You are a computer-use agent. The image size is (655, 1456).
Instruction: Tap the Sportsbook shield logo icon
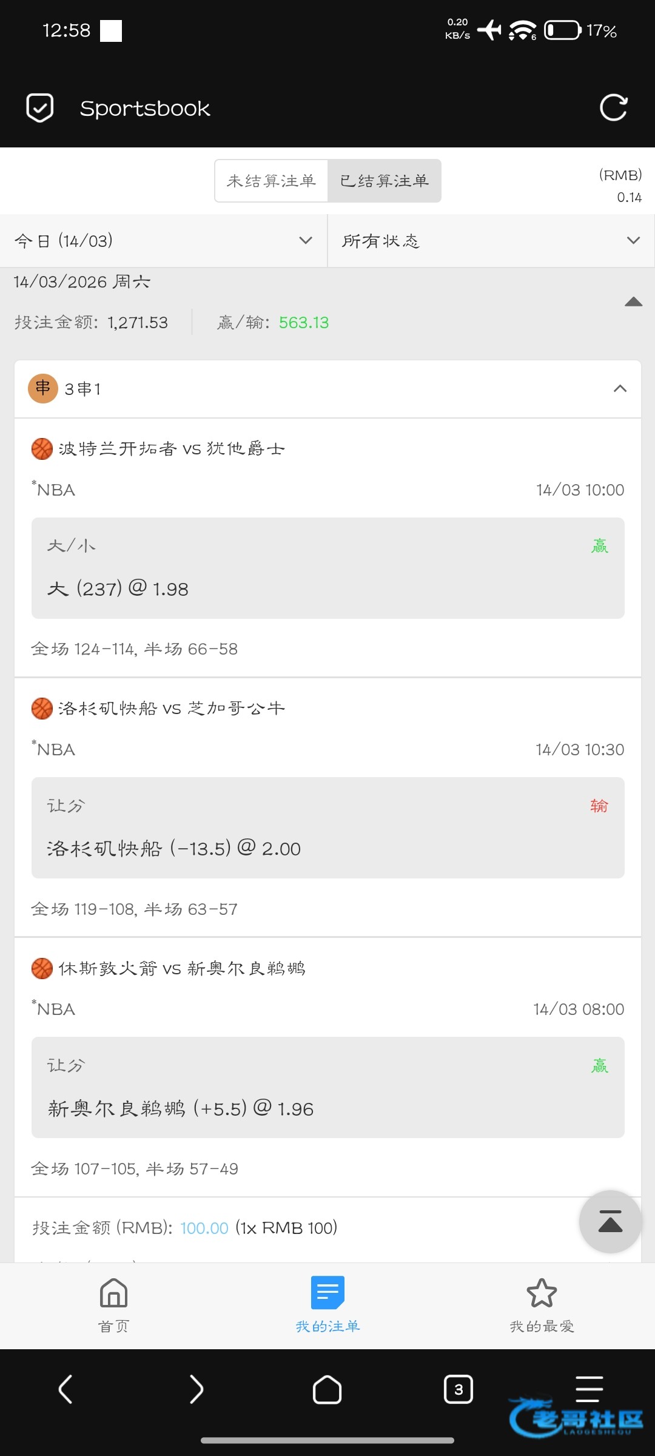coord(40,108)
